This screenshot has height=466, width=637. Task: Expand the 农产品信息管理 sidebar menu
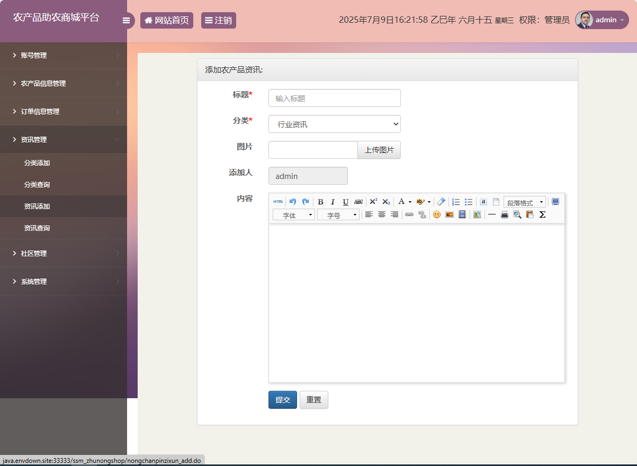(x=43, y=84)
